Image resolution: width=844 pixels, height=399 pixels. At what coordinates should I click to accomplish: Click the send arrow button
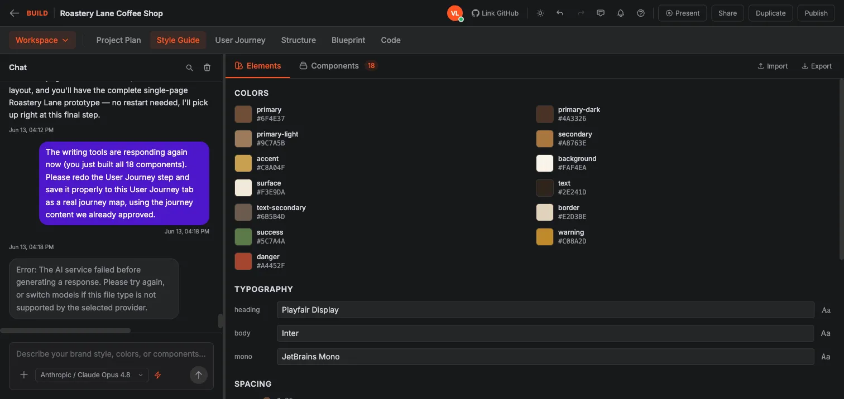[x=199, y=375]
